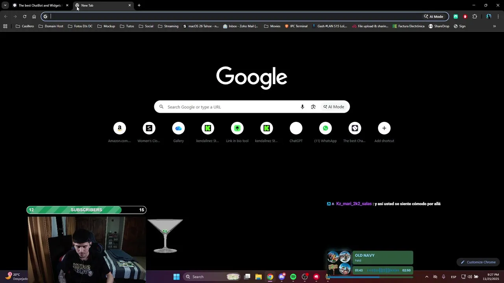
Task: Open the Domain Host bookmark folder
Action: 51,26
